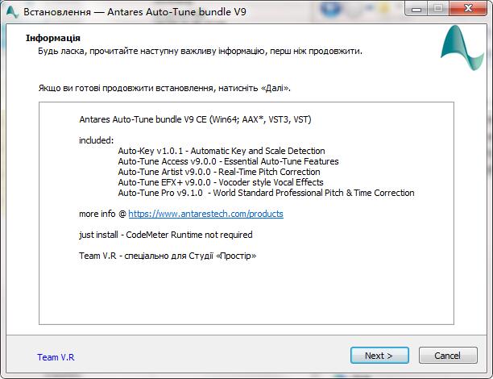Click the 'Antares Auto-Tune bundle V9 CE' line
The image size is (493, 379).
pyautogui.click(x=195, y=119)
